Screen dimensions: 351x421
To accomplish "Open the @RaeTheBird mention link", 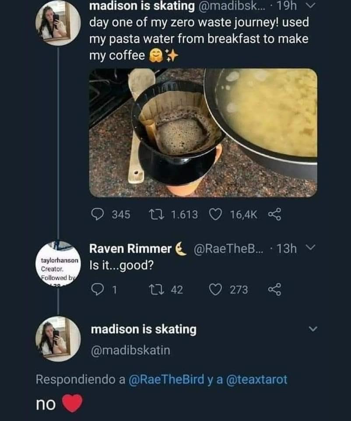I will tap(167, 379).
